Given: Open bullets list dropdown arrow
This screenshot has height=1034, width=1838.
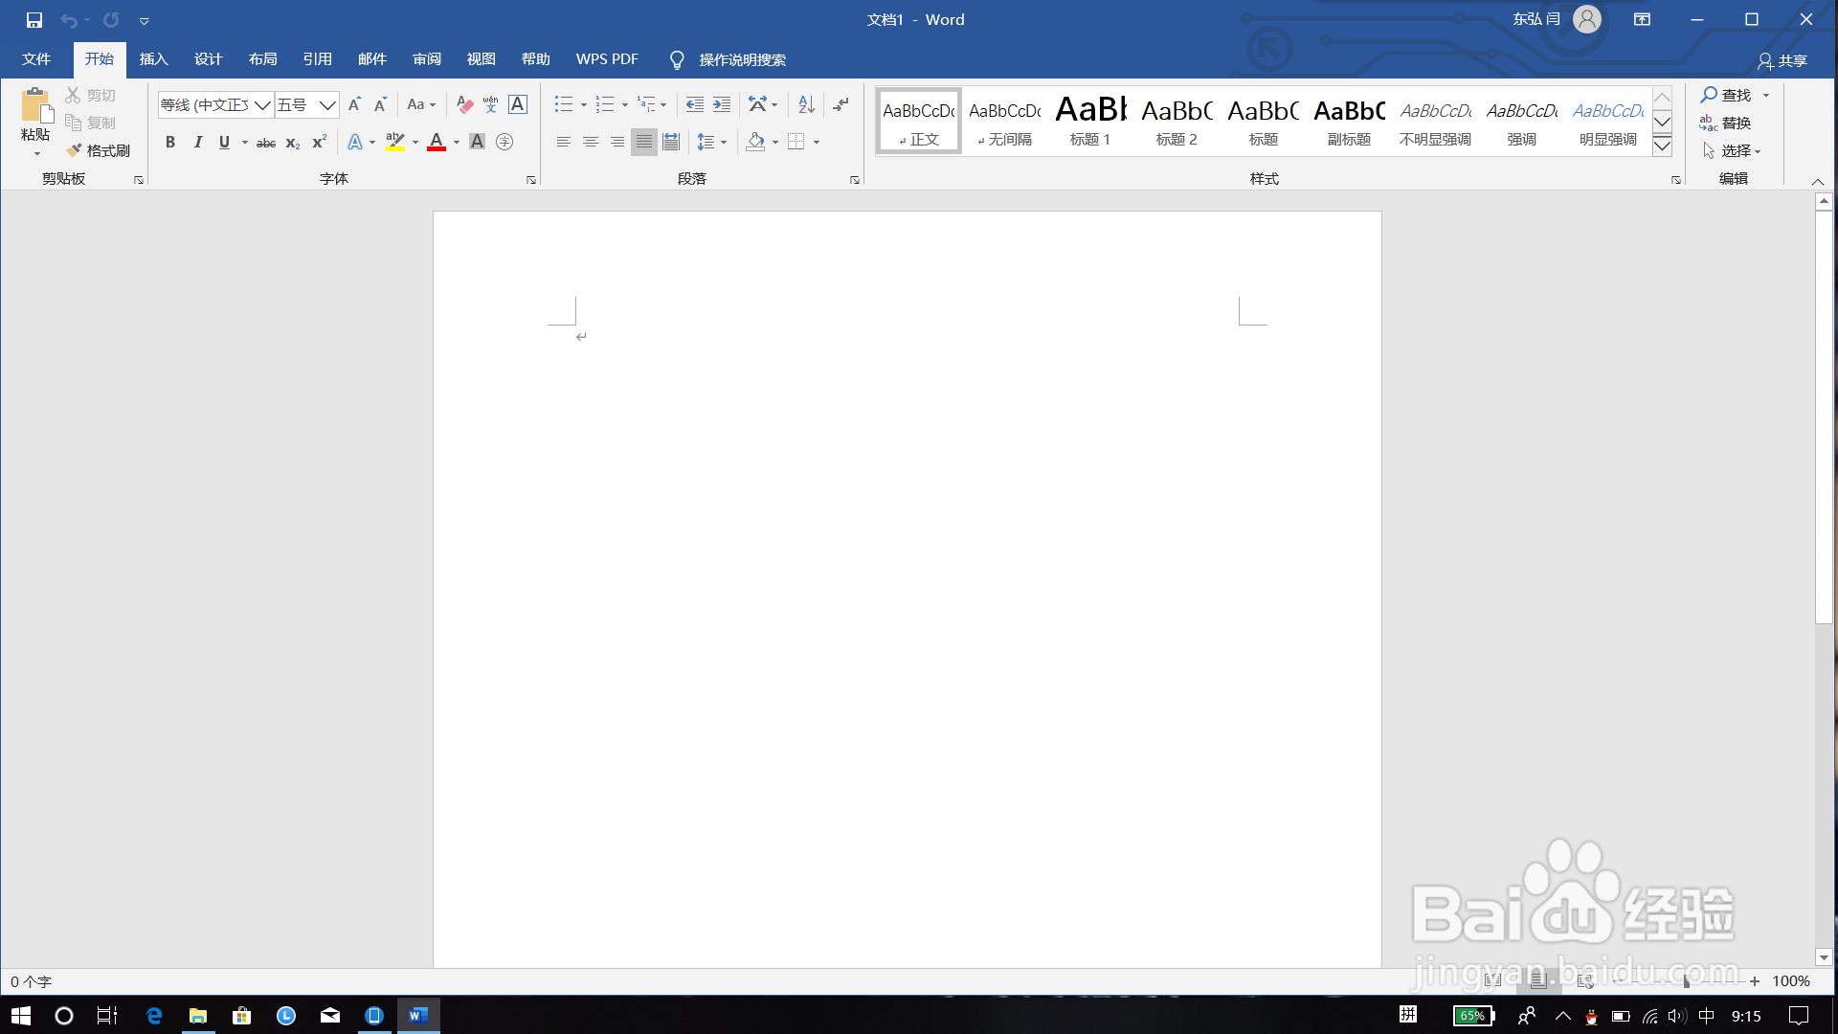Looking at the screenshot, I should 584,104.
